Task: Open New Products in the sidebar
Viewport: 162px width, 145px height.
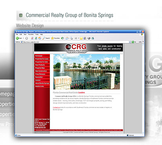Action: click(42, 65)
